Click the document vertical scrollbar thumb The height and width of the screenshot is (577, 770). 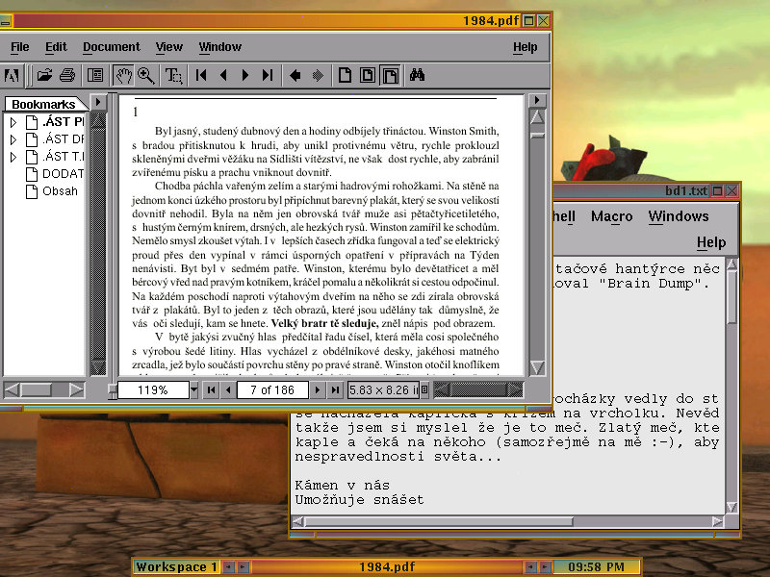point(537,135)
